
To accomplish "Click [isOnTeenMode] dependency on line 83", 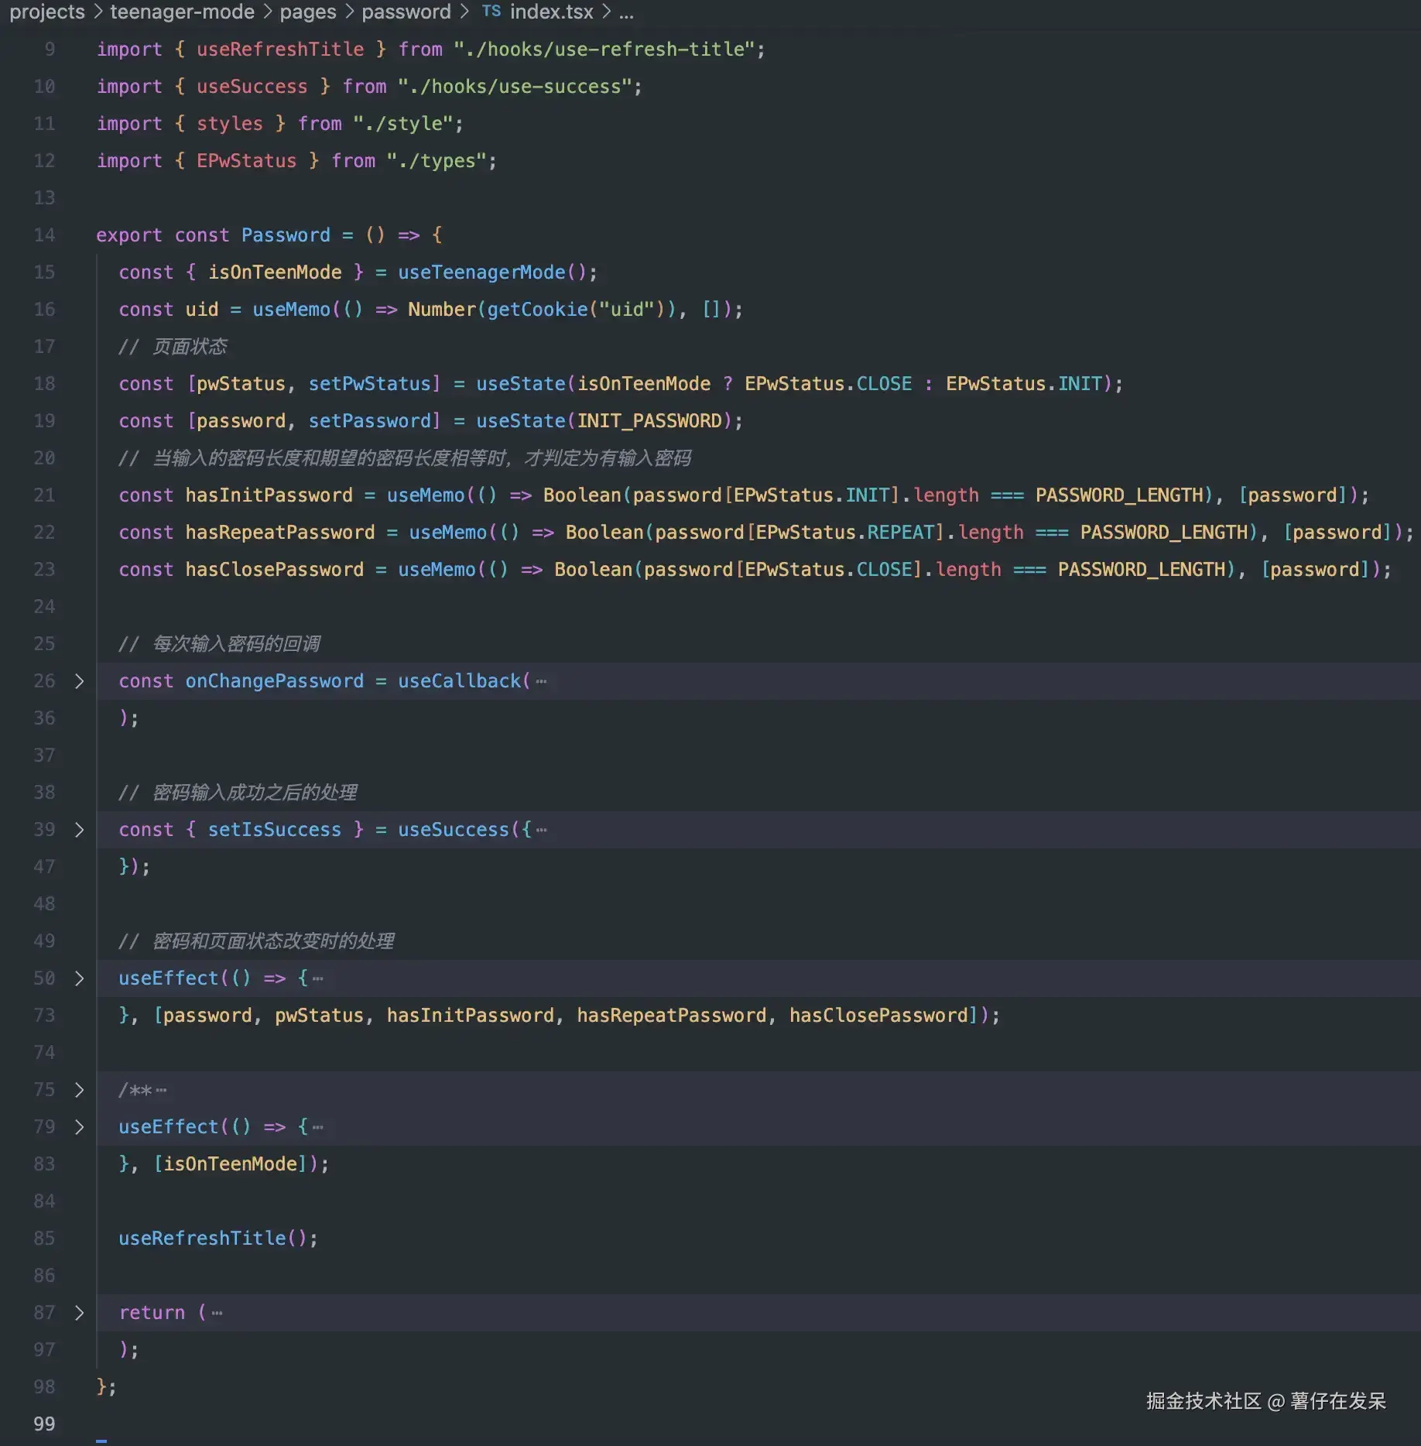I will coord(230,1164).
